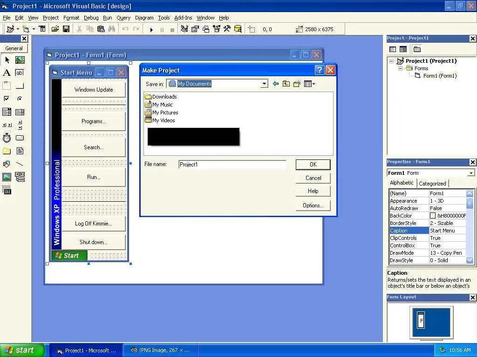Open the Add-Ins menu
The height and width of the screenshot is (357, 477).
(183, 18)
